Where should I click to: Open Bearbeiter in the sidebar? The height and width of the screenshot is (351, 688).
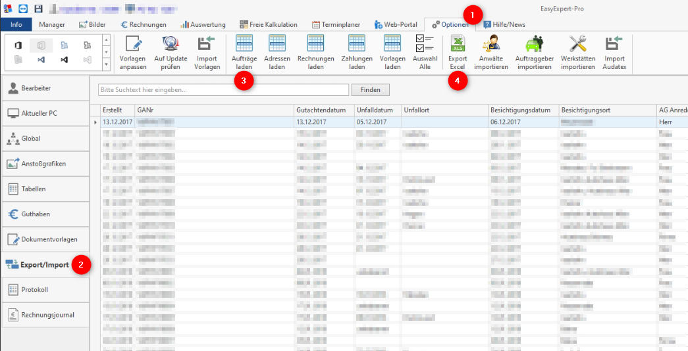tap(45, 88)
